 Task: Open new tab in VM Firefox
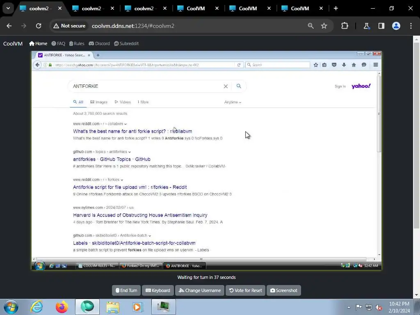(98, 55)
